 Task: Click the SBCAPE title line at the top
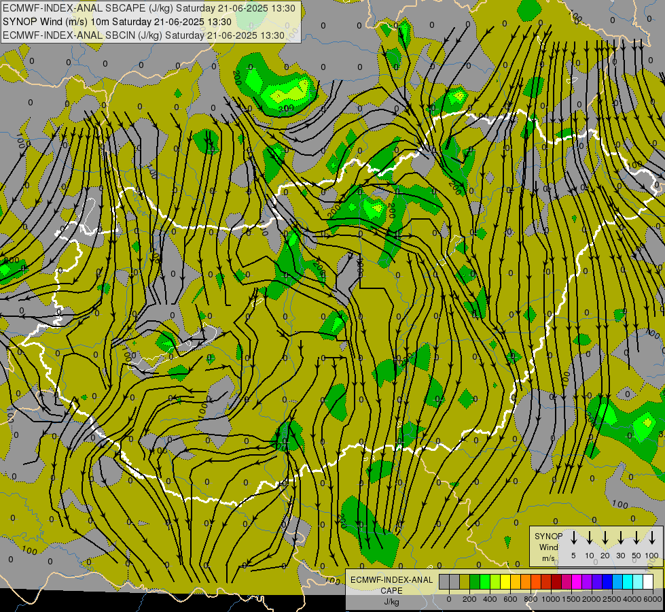149,8
